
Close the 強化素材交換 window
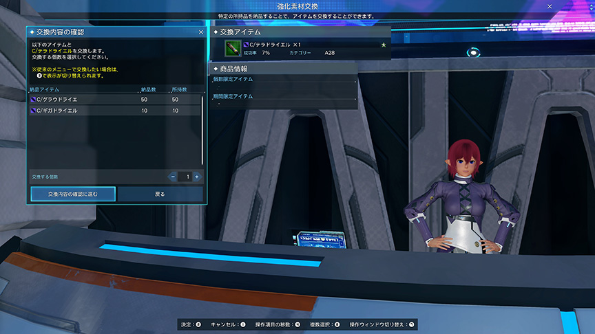[x=549, y=5]
